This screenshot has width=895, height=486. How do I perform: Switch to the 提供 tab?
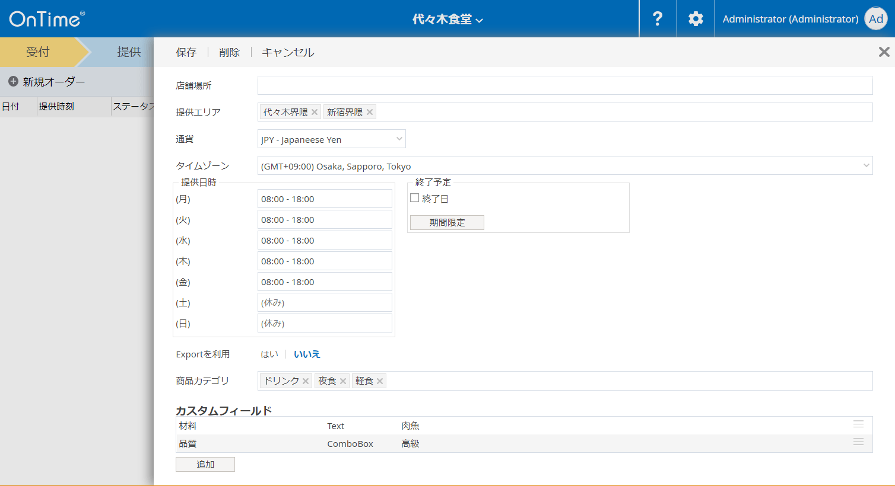(x=129, y=52)
